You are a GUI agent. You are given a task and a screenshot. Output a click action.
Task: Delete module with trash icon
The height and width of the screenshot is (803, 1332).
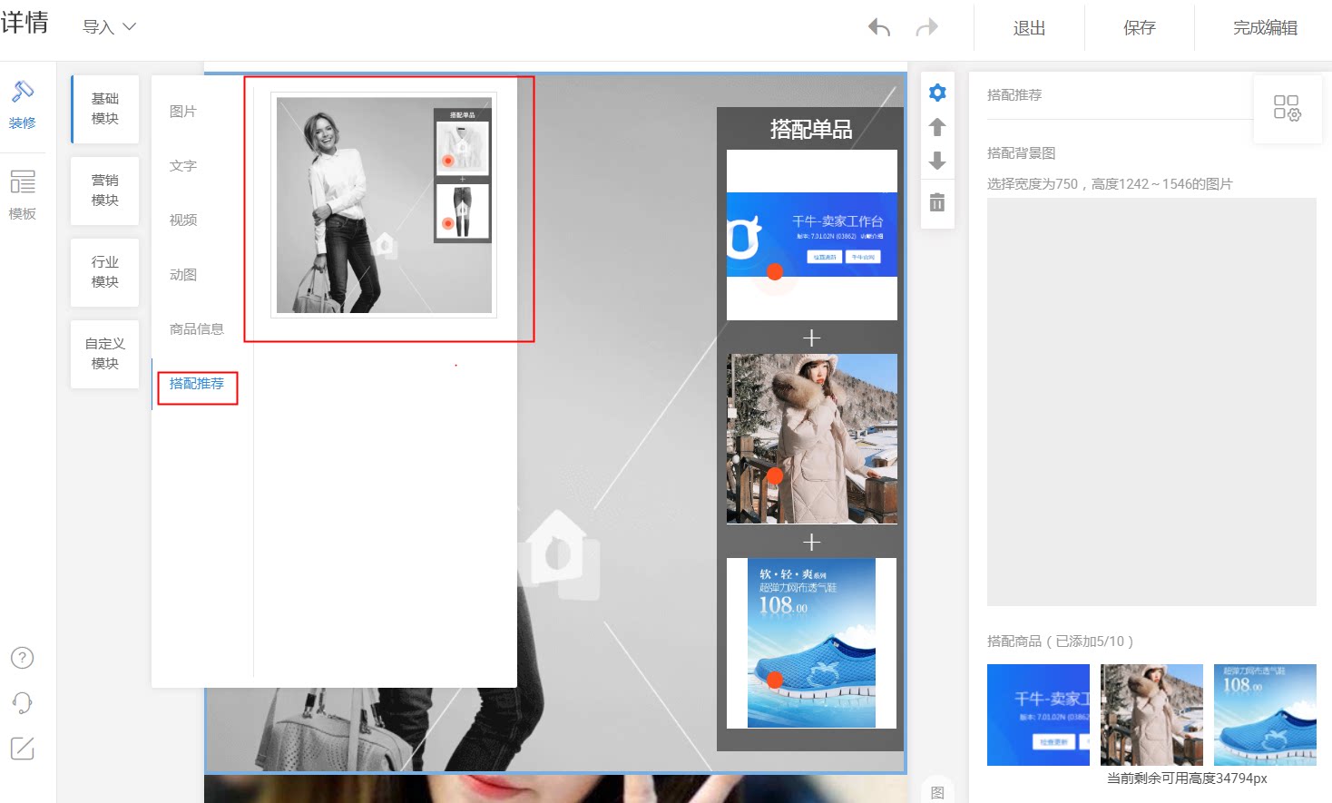tap(937, 201)
